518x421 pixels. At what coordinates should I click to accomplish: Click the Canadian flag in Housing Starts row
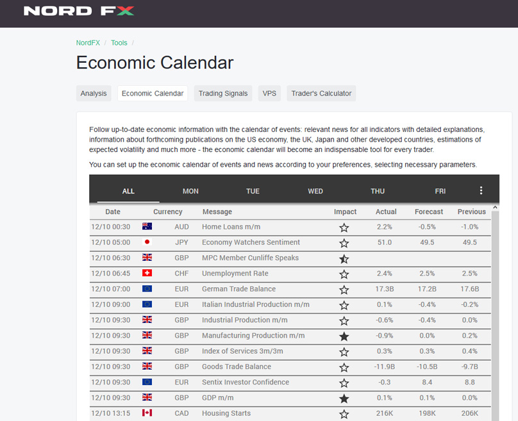tap(147, 413)
